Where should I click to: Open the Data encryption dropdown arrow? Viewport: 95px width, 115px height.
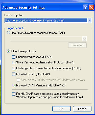89,20
